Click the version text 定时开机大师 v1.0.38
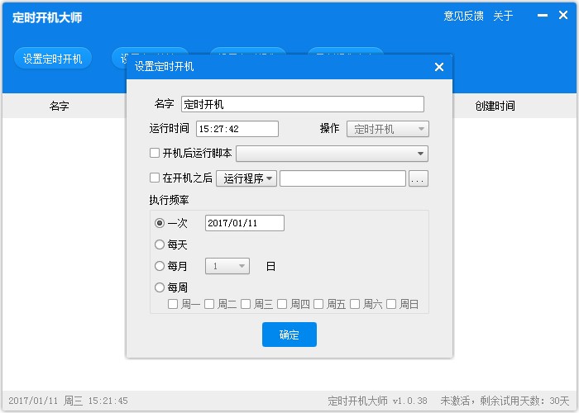579x413 pixels. [377, 401]
